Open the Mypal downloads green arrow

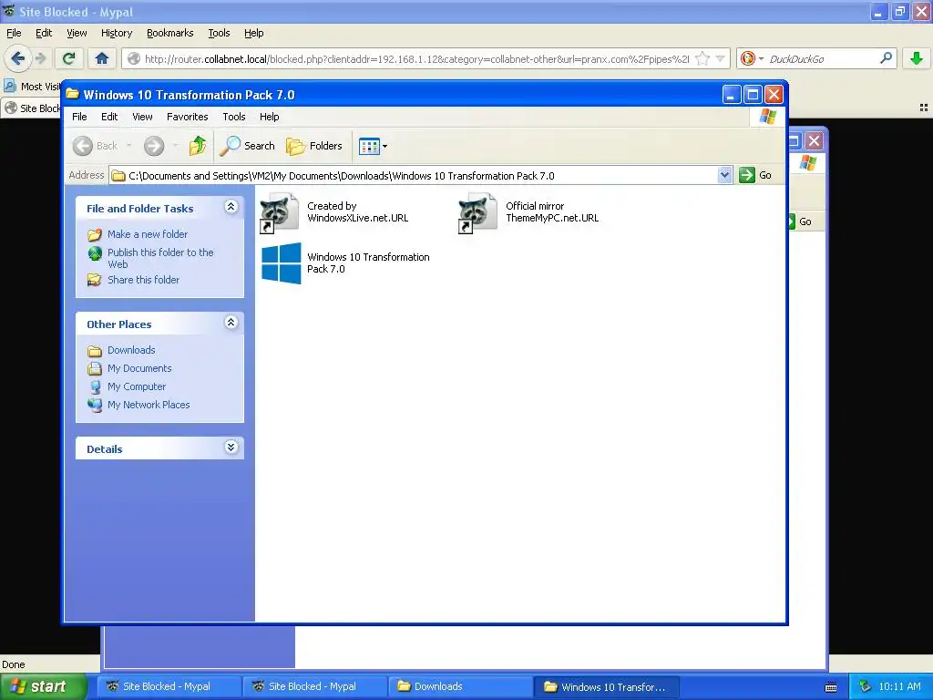[x=917, y=58]
